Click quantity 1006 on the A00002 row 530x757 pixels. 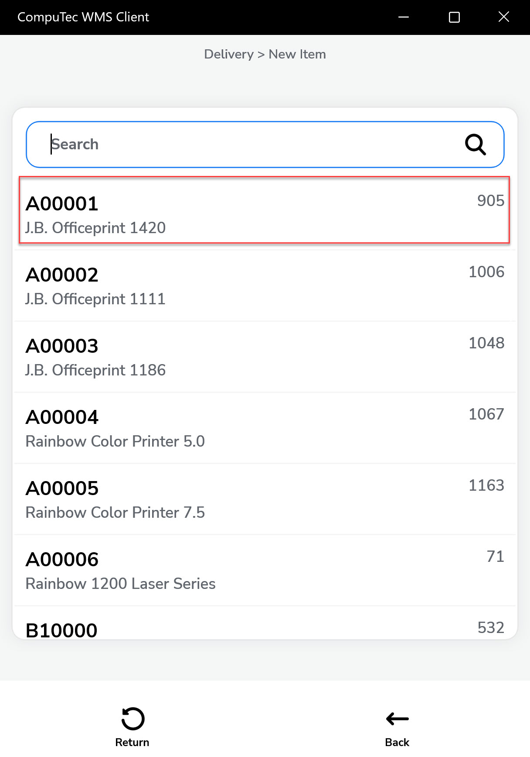(x=486, y=272)
